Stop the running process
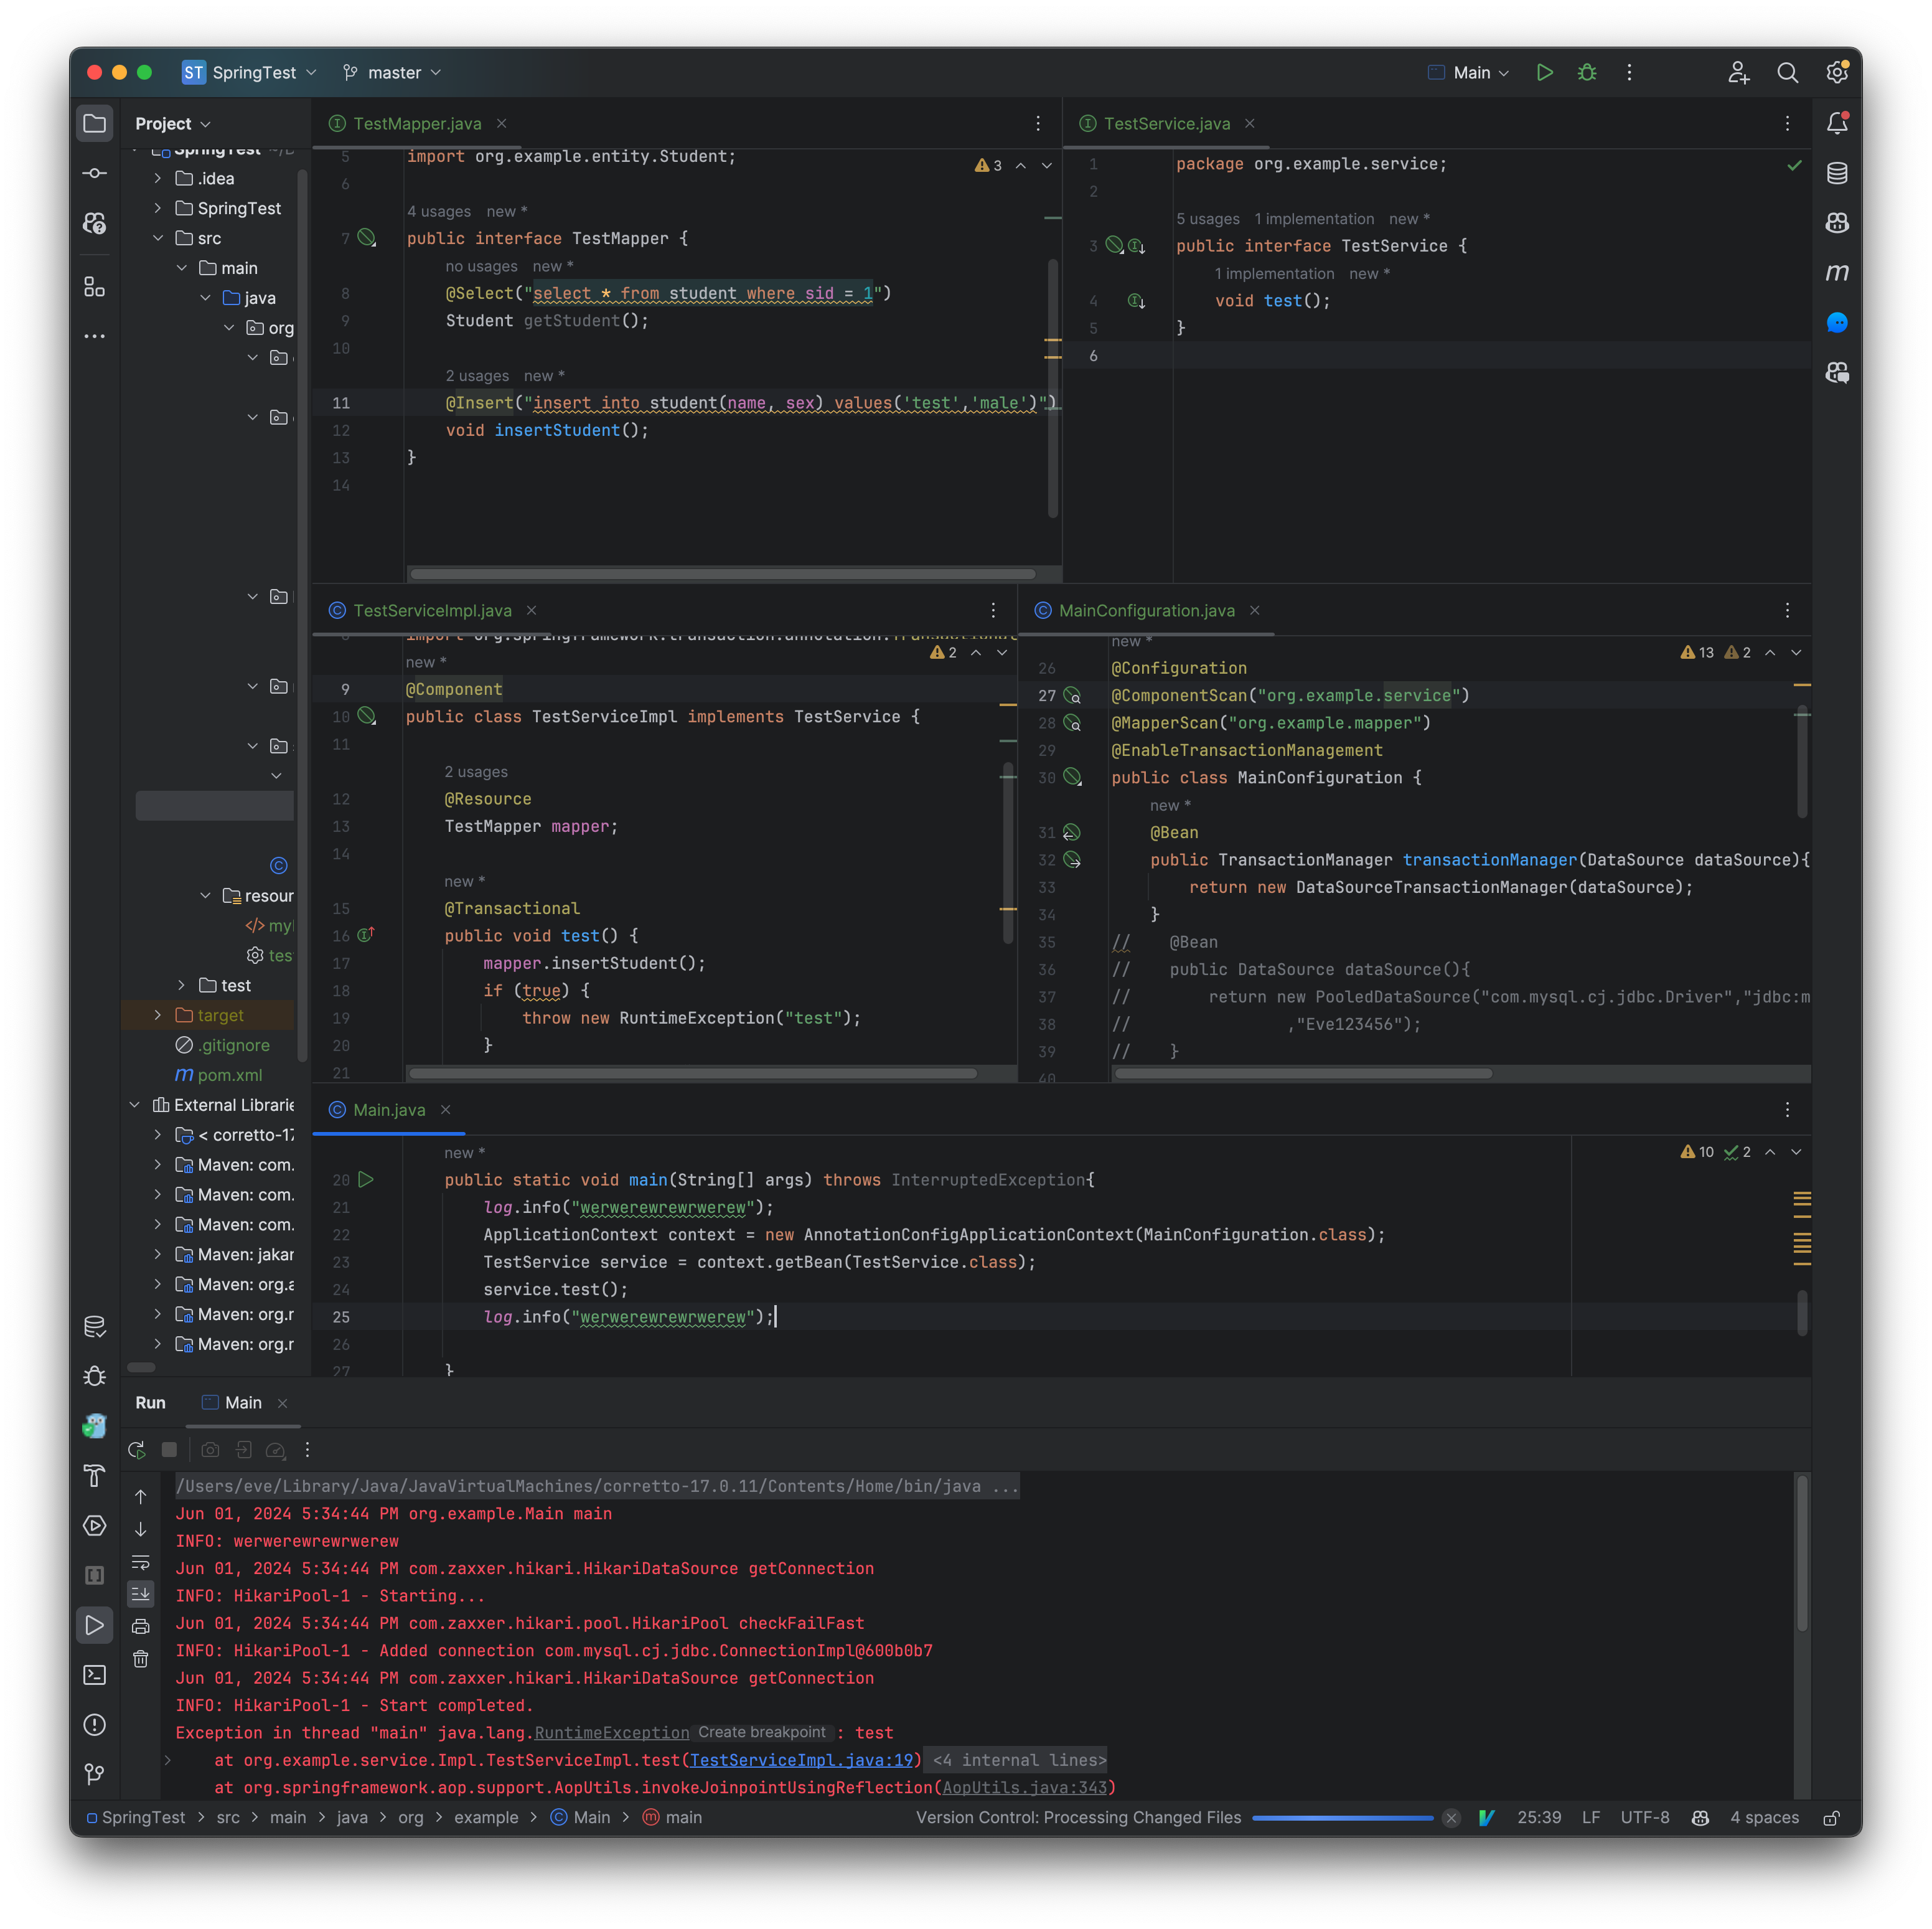Viewport: 1932px width, 1929px height. point(169,1450)
